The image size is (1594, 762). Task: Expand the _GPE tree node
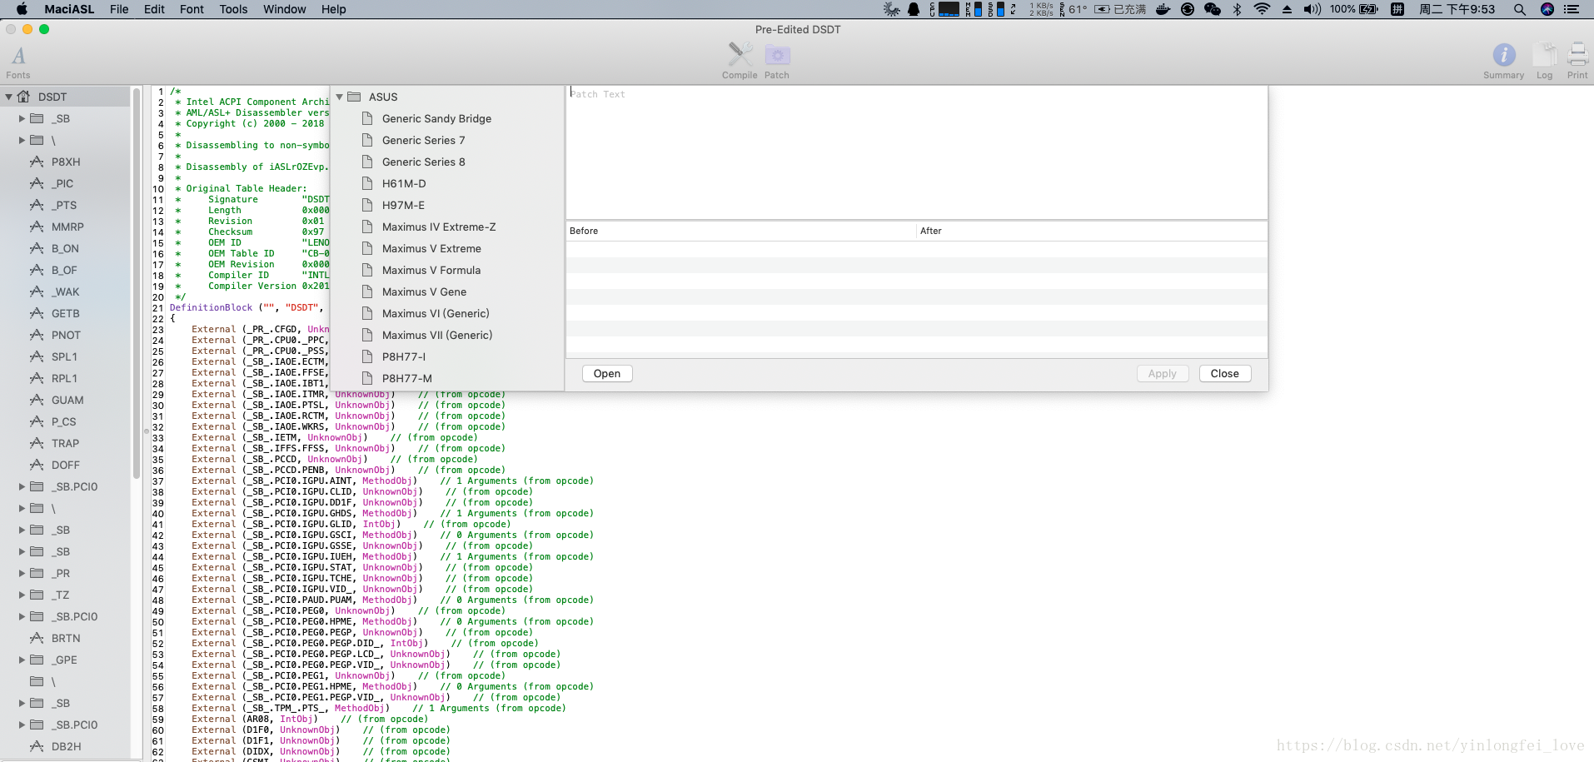[x=22, y=660]
